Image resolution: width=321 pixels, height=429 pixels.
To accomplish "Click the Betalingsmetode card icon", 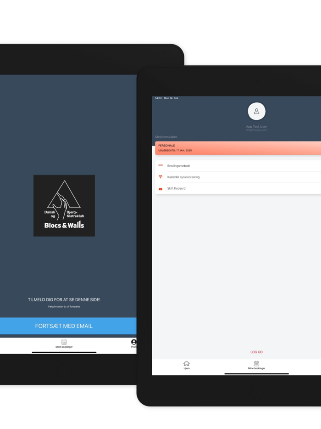I will 160,165.
